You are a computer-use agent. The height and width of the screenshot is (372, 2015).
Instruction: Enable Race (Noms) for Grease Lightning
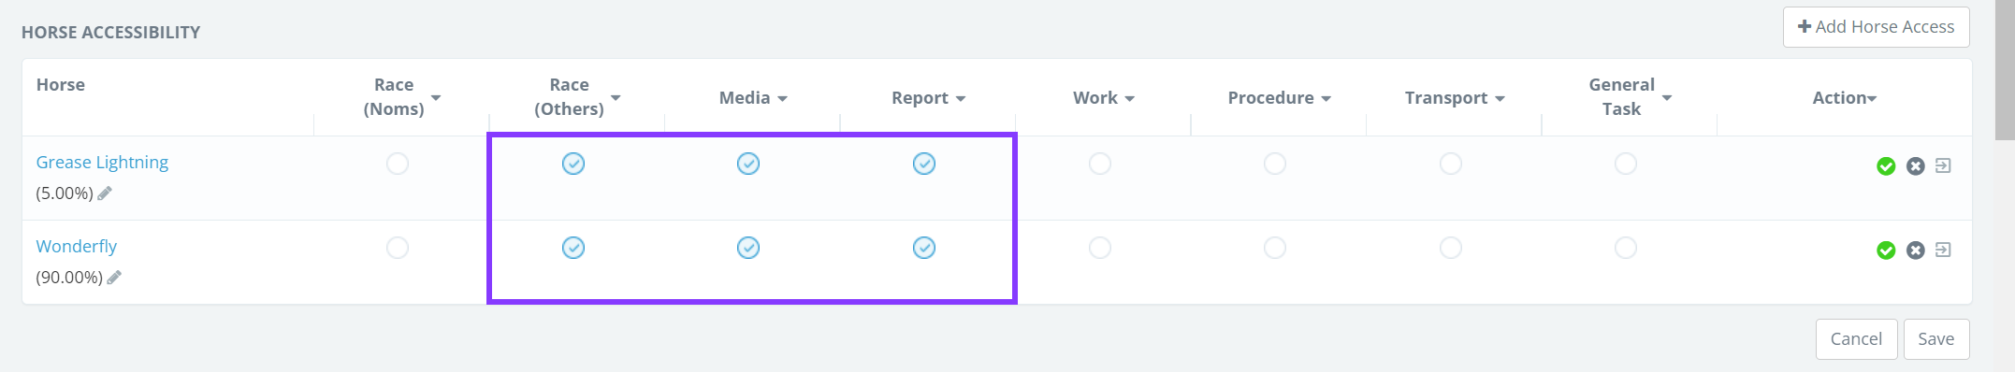(398, 164)
